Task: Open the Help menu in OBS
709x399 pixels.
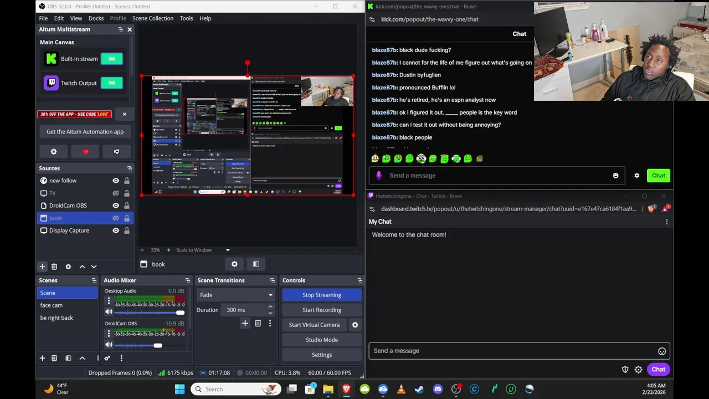Action: [205, 18]
